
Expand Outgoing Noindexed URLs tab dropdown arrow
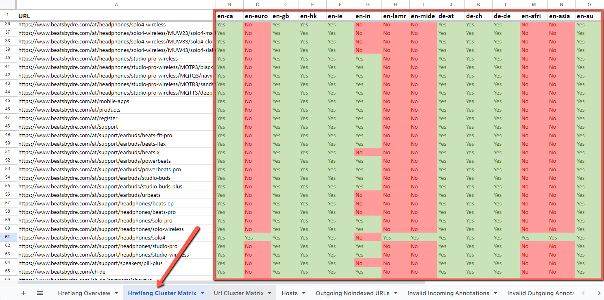tap(396, 293)
